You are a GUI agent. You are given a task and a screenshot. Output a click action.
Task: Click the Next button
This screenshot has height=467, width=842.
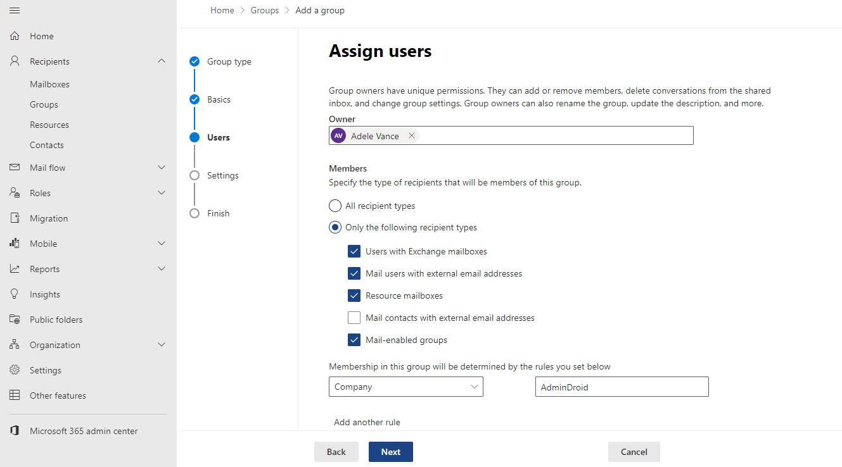coord(390,451)
